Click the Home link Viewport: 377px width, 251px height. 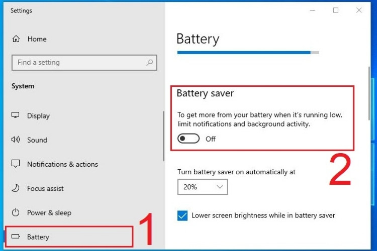pos(37,39)
